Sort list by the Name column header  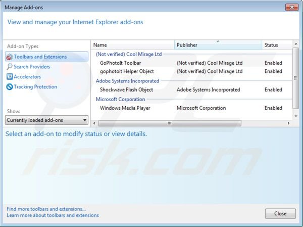tap(132, 45)
